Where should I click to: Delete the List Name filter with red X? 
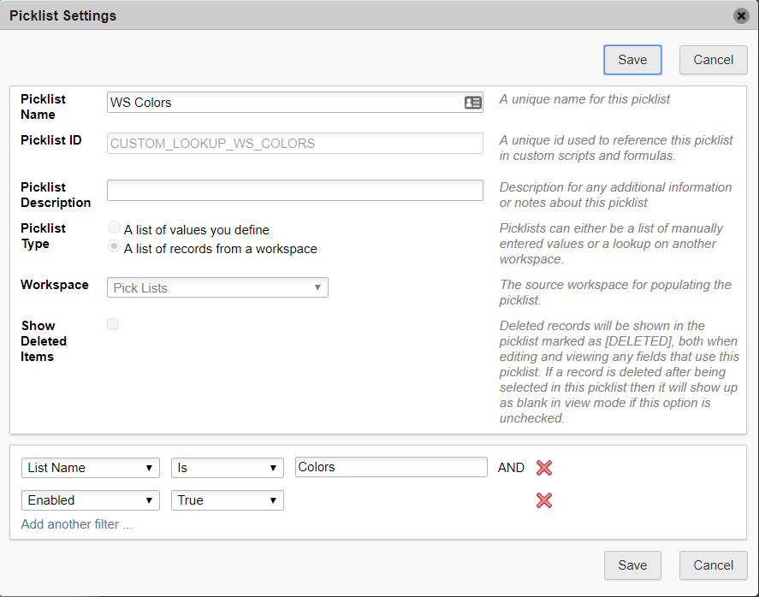[544, 467]
